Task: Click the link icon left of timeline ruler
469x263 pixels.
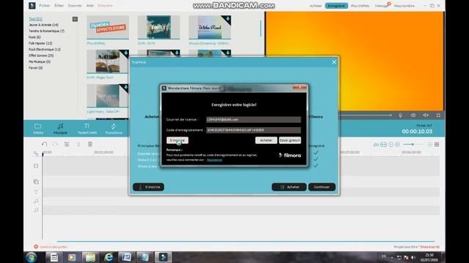Action: point(36,153)
